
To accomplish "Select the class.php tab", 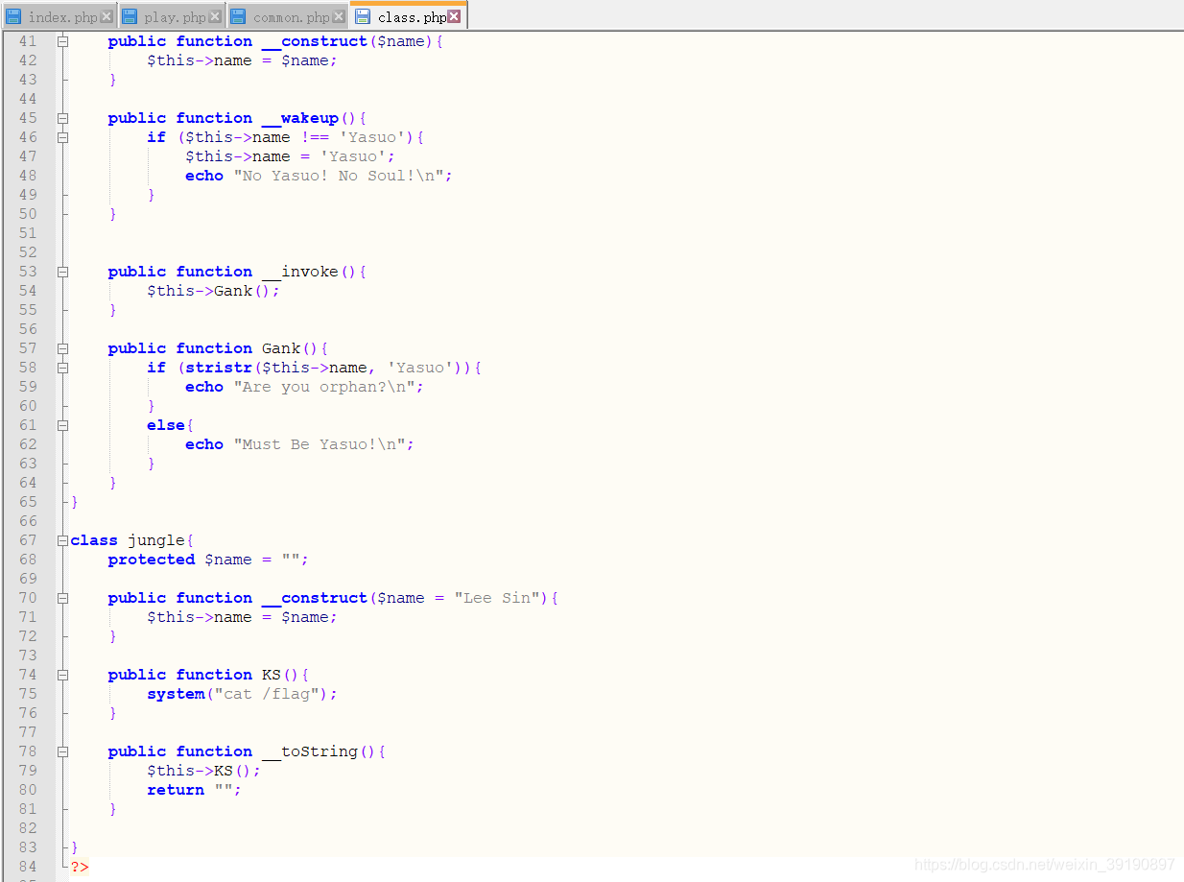I will tap(409, 16).
